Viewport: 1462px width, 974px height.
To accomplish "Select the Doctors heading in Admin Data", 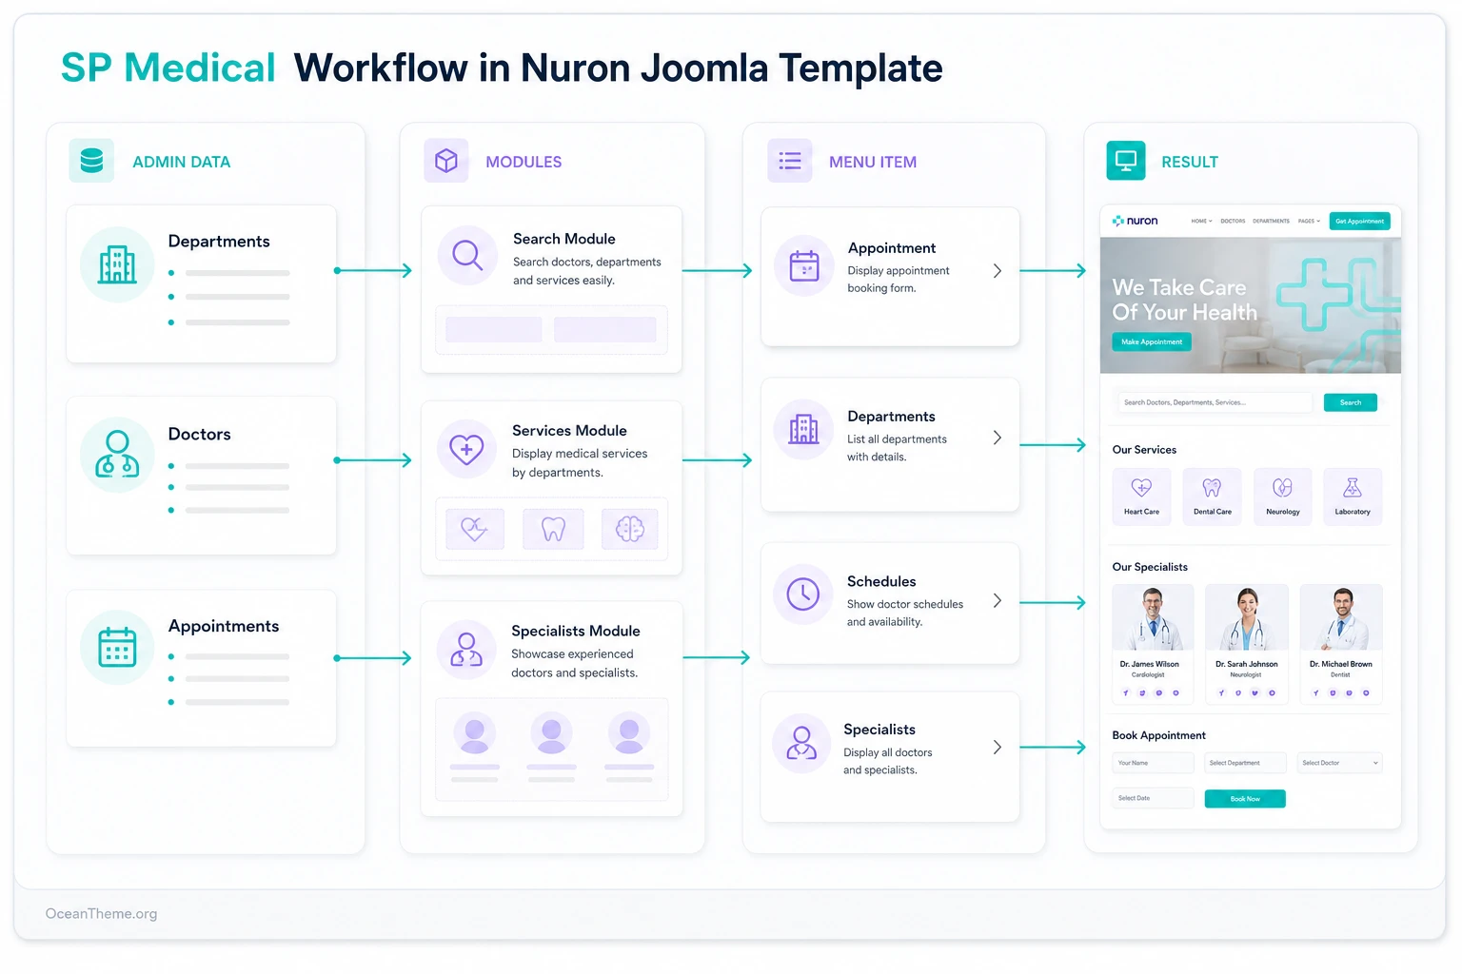I will pyautogui.click(x=199, y=434).
